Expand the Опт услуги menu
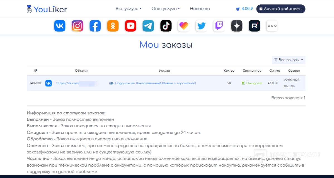 tap(166, 9)
